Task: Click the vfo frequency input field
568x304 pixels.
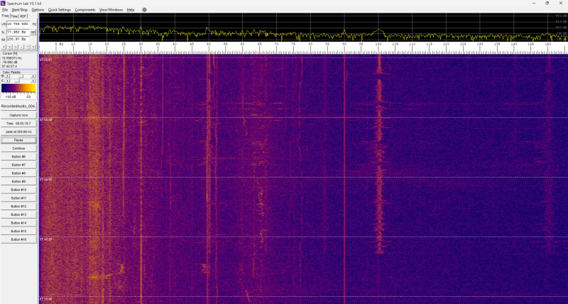Action: (x=18, y=24)
